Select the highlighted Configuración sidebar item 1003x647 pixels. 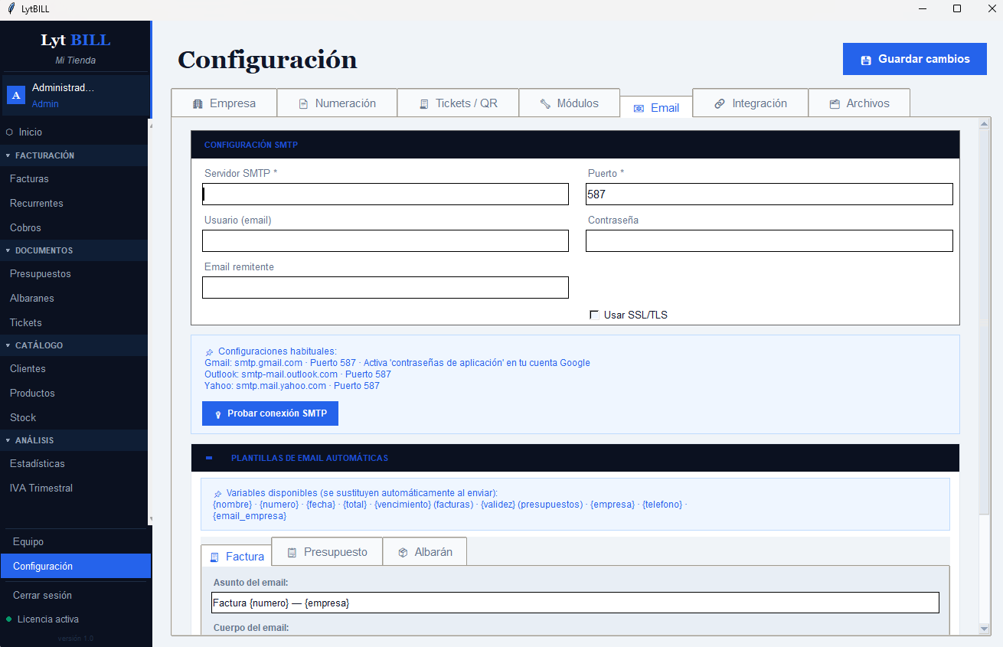click(x=75, y=566)
